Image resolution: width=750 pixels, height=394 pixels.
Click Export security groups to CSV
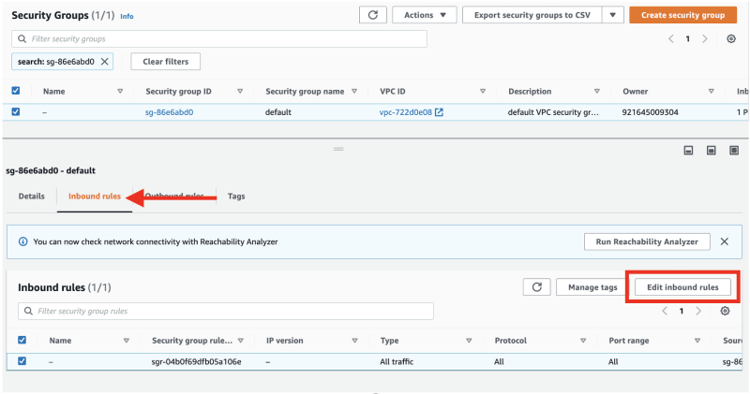click(532, 15)
